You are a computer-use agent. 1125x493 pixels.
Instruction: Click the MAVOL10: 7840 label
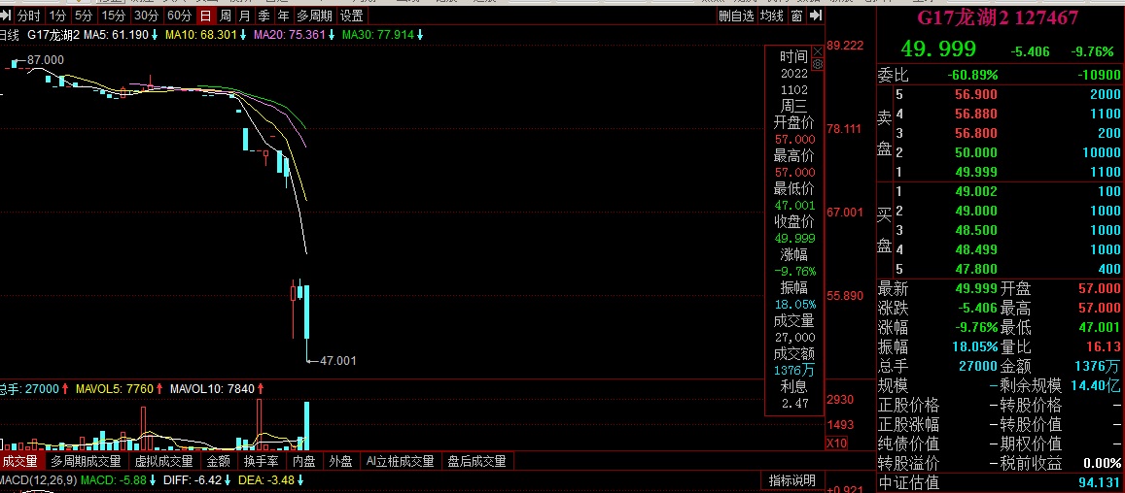[x=212, y=388]
